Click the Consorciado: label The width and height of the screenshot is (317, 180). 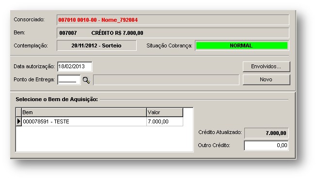tap(29, 19)
